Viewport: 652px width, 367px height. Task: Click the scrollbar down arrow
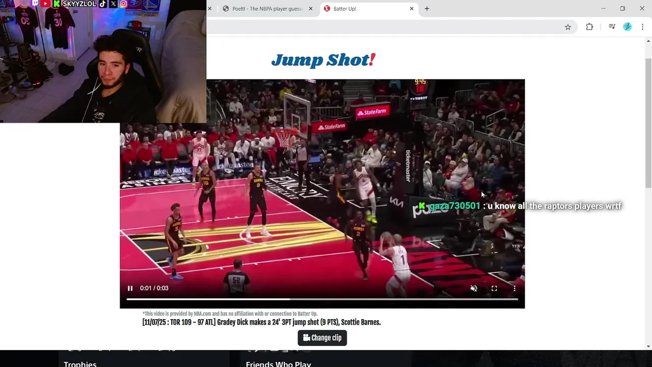click(648, 347)
